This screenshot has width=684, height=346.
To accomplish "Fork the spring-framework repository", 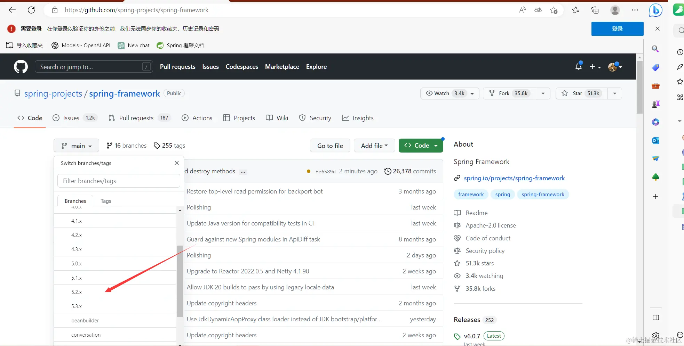I will click(x=509, y=93).
